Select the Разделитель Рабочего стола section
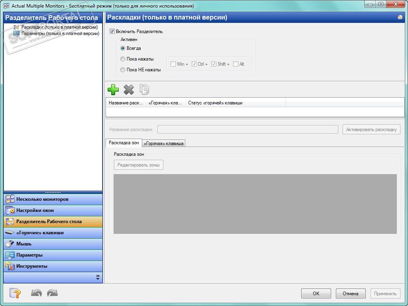 [x=53, y=222]
